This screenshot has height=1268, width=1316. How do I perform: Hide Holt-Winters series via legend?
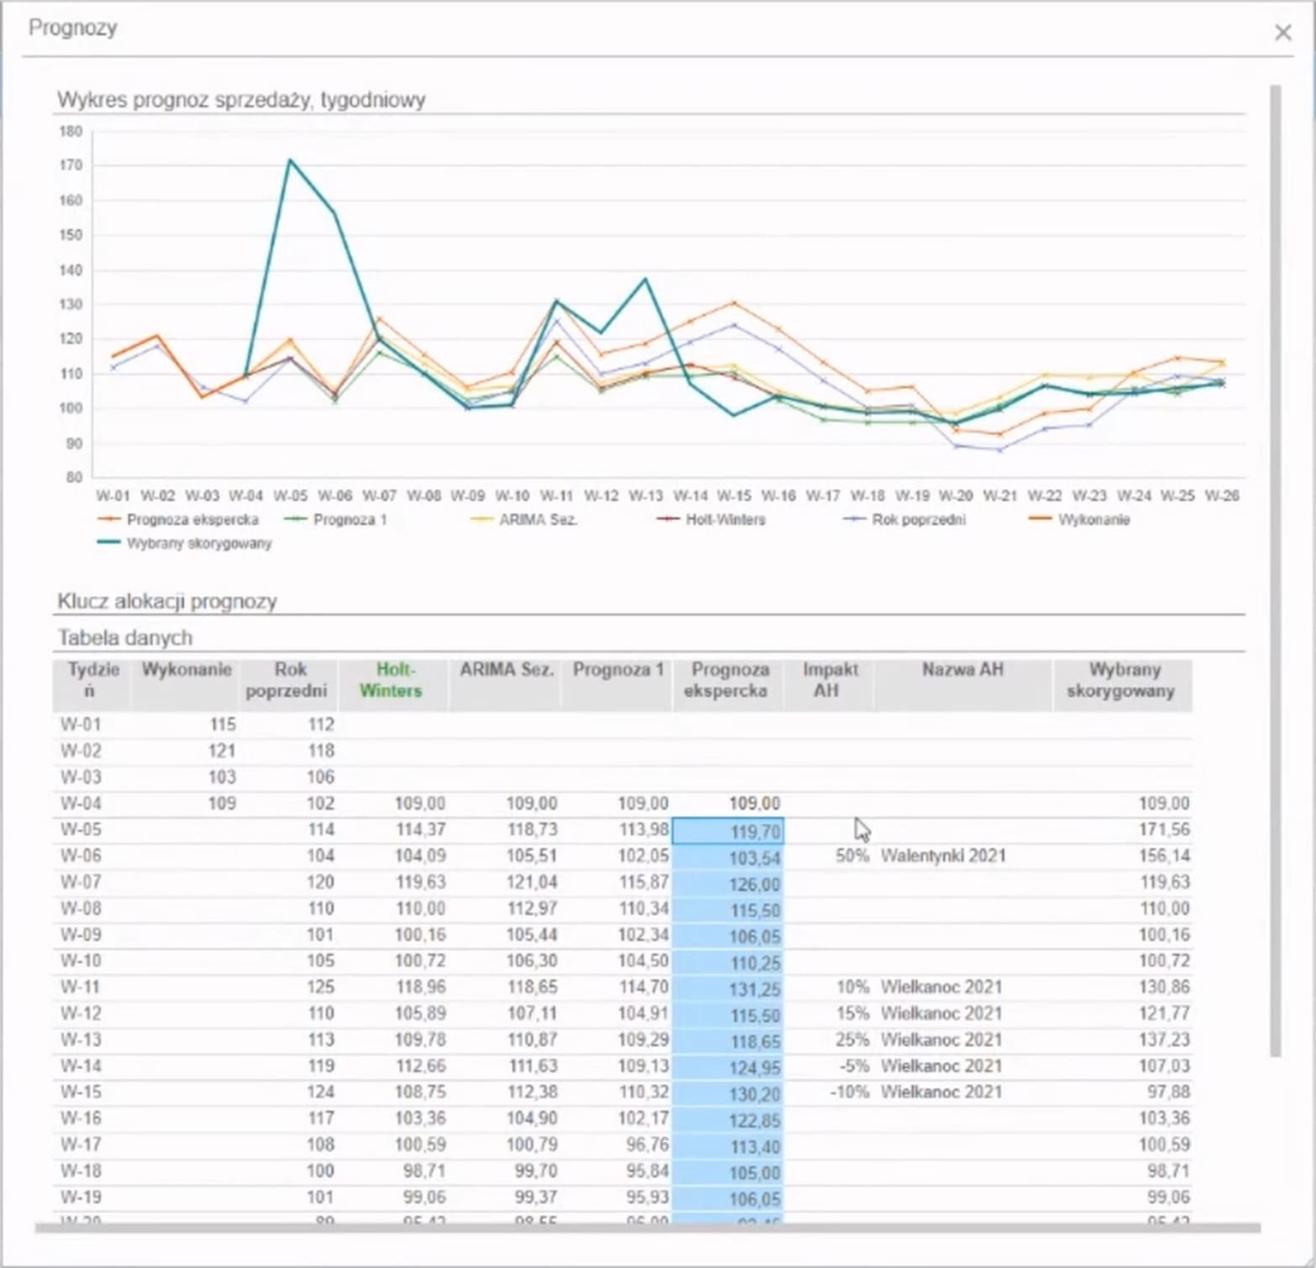[x=725, y=520]
